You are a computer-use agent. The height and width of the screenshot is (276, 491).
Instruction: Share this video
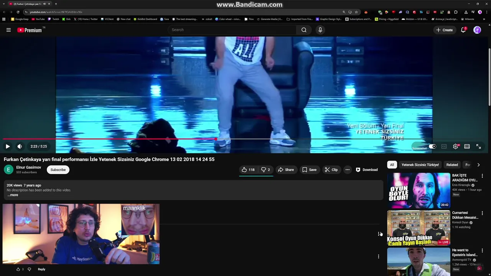(286, 170)
